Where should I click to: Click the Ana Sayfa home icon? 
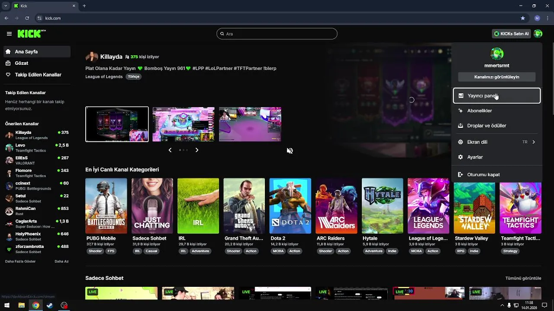8,51
